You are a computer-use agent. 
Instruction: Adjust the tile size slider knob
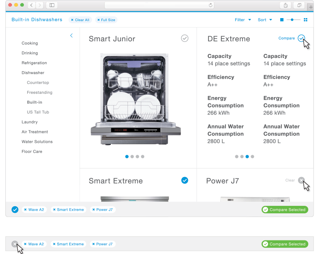(x=292, y=20)
